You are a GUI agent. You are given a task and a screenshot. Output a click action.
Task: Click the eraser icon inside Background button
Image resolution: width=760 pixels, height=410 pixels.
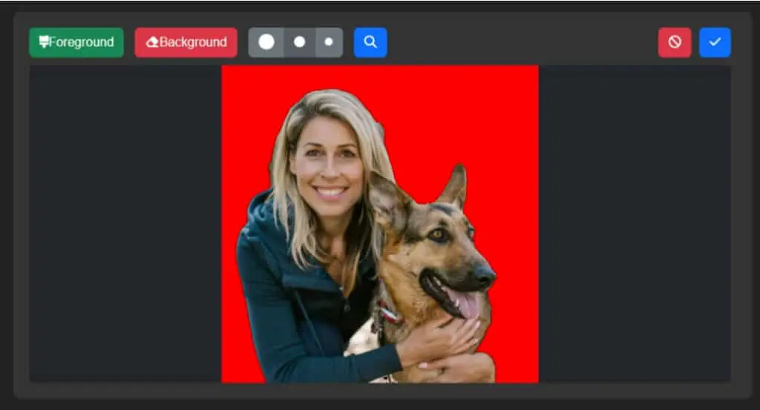pos(152,42)
